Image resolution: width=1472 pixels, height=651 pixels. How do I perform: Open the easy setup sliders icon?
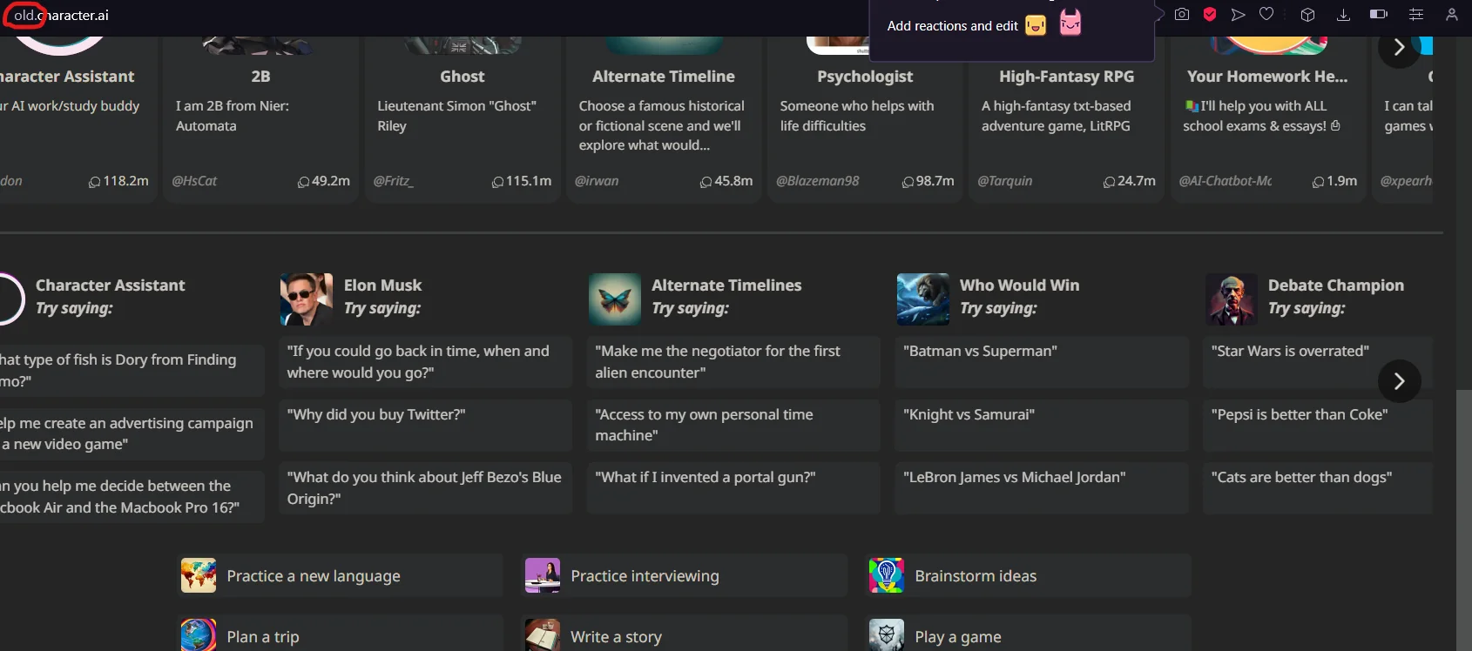pos(1416,15)
